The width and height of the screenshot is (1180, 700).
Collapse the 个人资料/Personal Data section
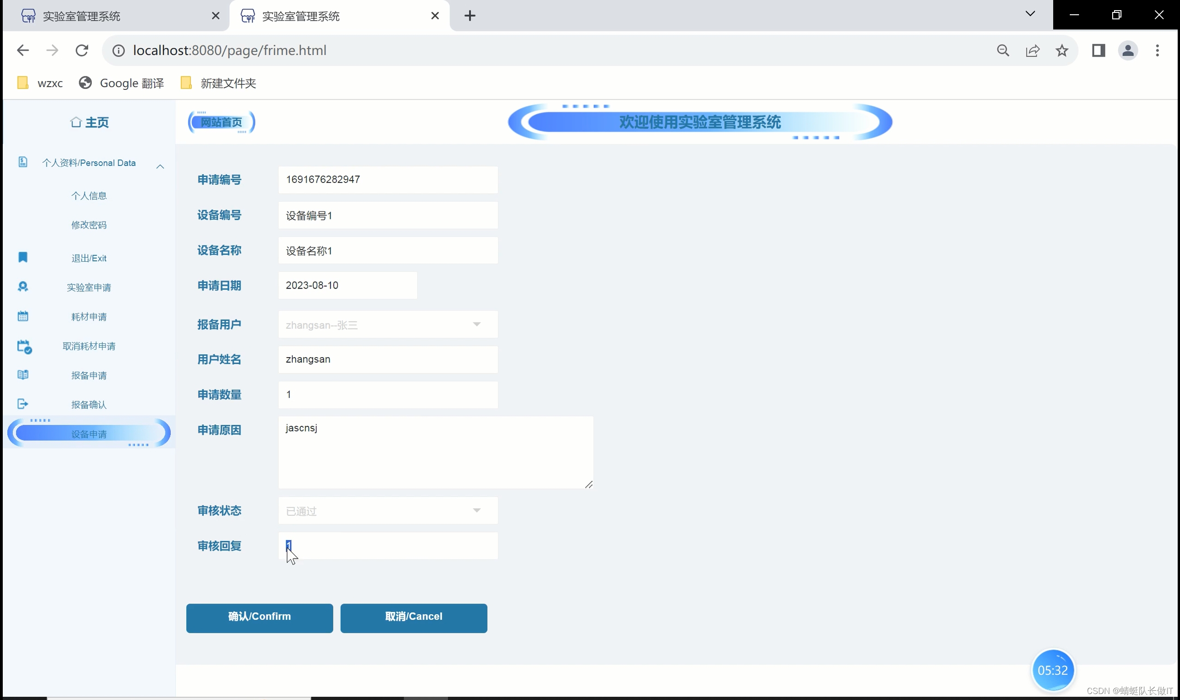(160, 166)
